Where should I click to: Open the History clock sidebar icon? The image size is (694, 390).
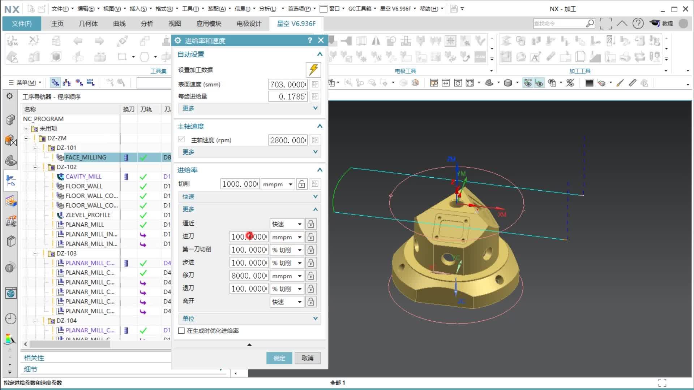11,318
